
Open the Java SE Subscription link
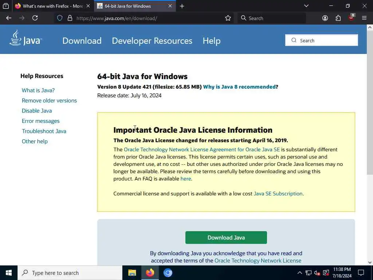click(278, 194)
